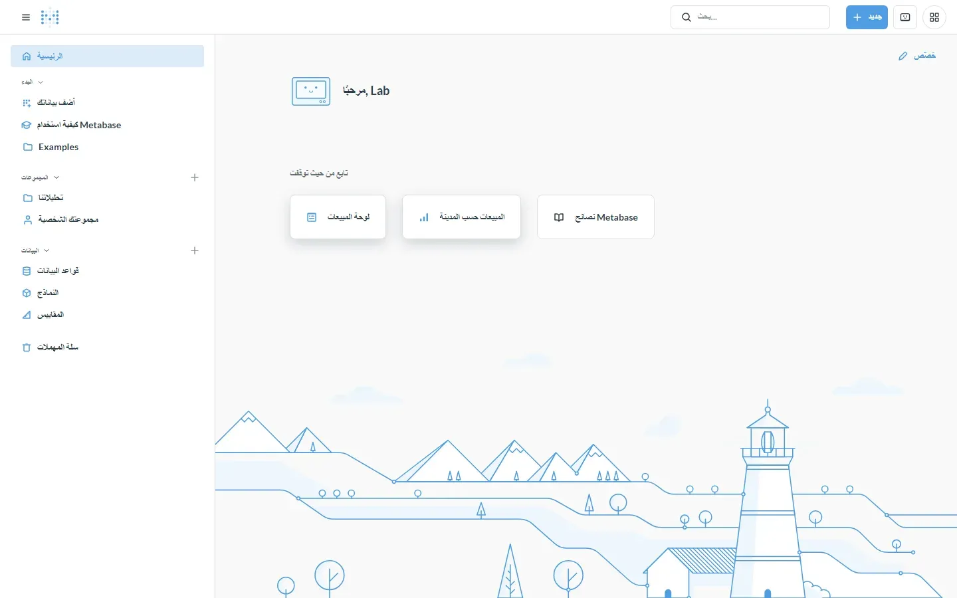Screen dimensions: 957x598
Task: Add new collection with plus icon
Action: point(195,177)
